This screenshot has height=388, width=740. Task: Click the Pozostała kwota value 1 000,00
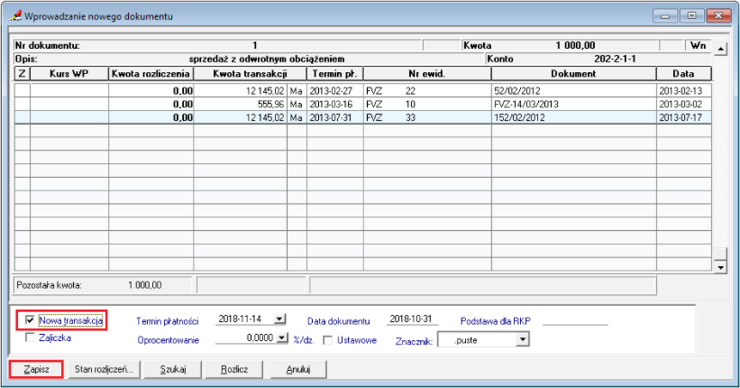tap(145, 285)
